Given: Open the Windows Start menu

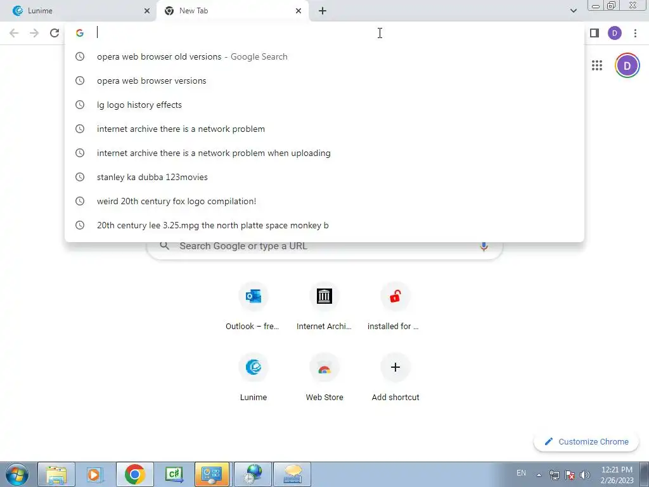Looking at the screenshot, I should tap(16, 474).
